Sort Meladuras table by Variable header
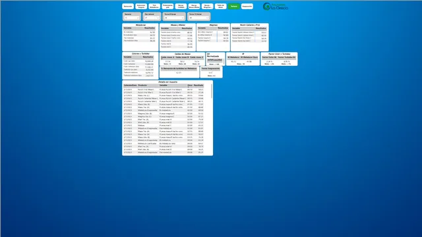Image resolution: width=422 pixels, height=237 pixels. (x=127, y=28)
